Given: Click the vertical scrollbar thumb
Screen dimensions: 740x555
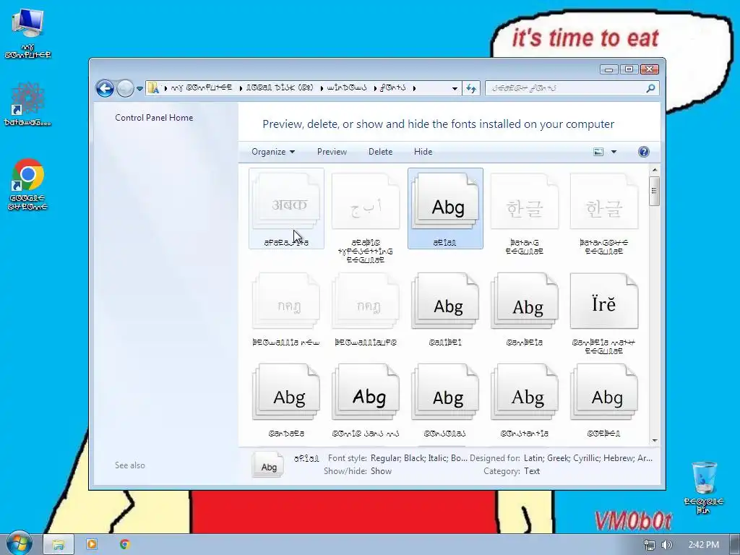Looking at the screenshot, I should point(654,191).
